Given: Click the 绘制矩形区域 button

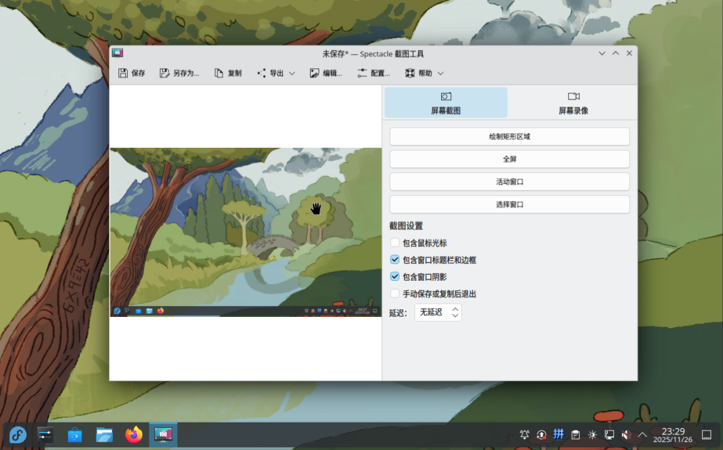Looking at the screenshot, I should 509,136.
